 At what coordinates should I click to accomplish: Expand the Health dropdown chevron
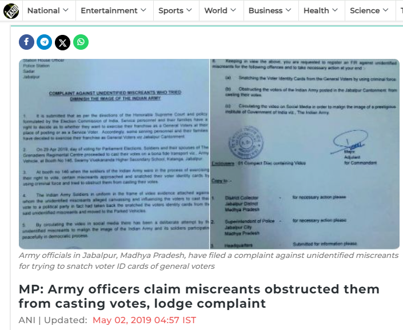coord(335,10)
